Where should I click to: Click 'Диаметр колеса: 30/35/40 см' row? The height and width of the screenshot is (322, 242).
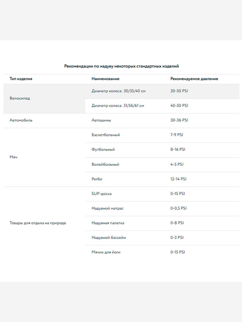click(118, 91)
